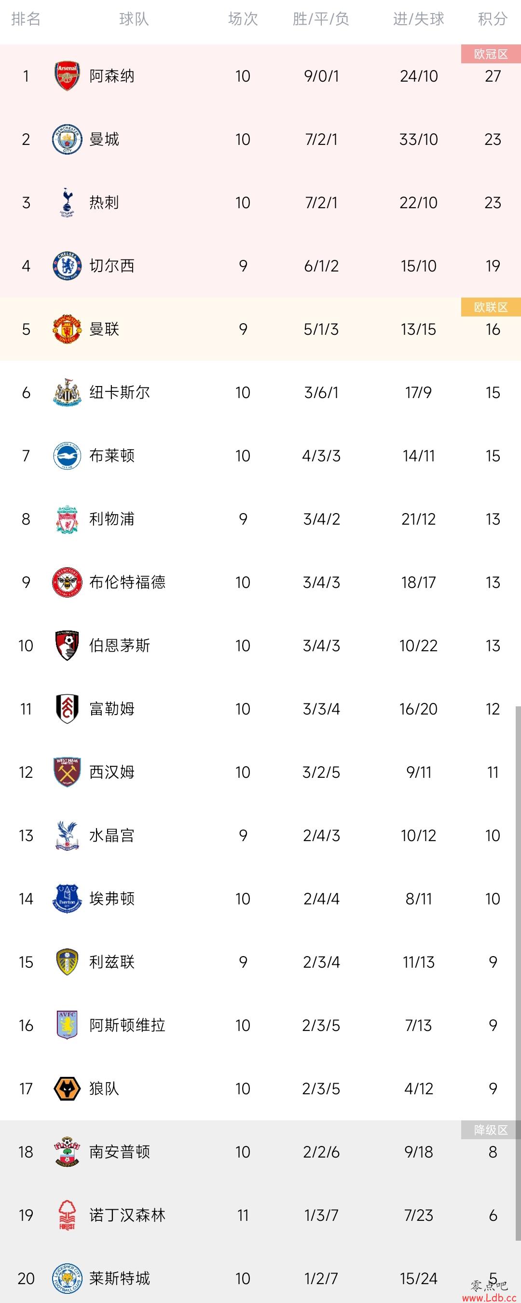Select the Tottenham Hotspur cockerel logo
The height and width of the screenshot is (1303, 521).
67,202
